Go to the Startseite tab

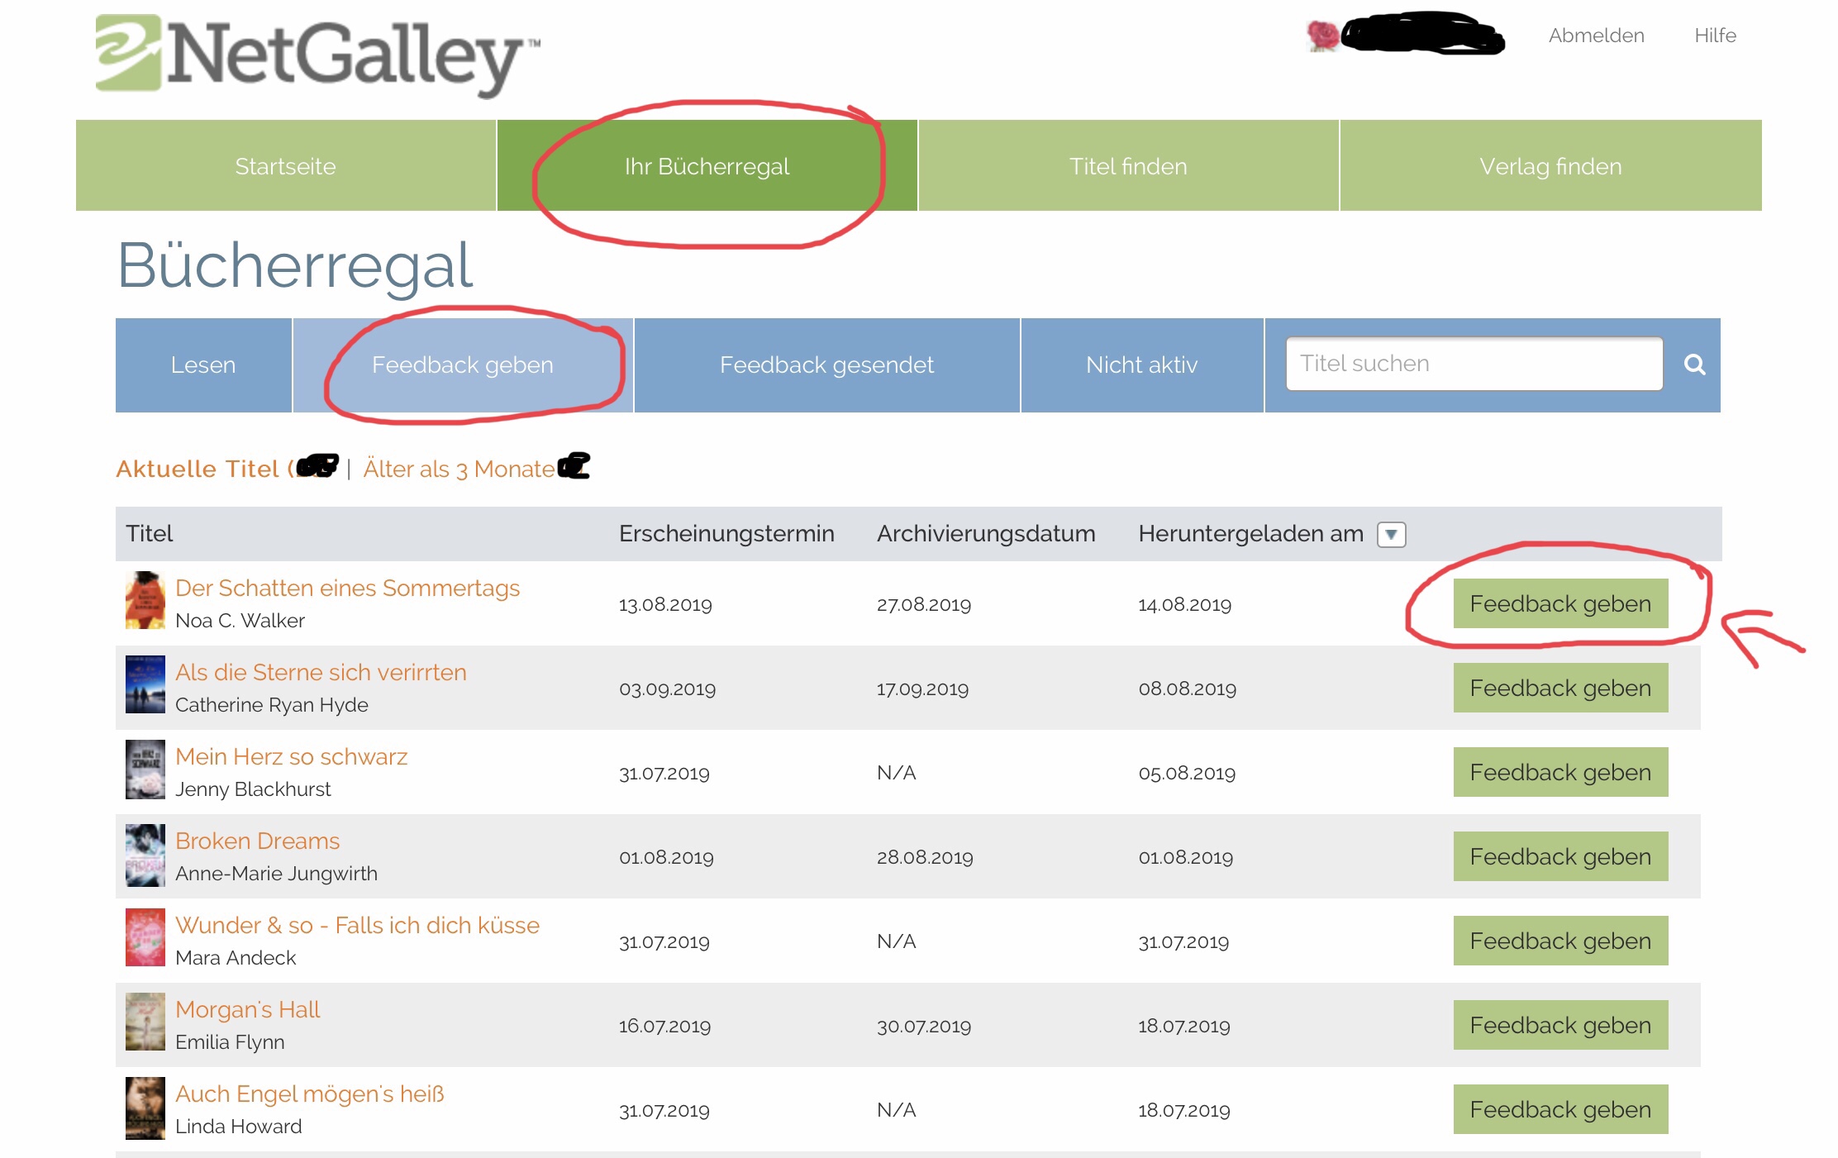click(286, 165)
